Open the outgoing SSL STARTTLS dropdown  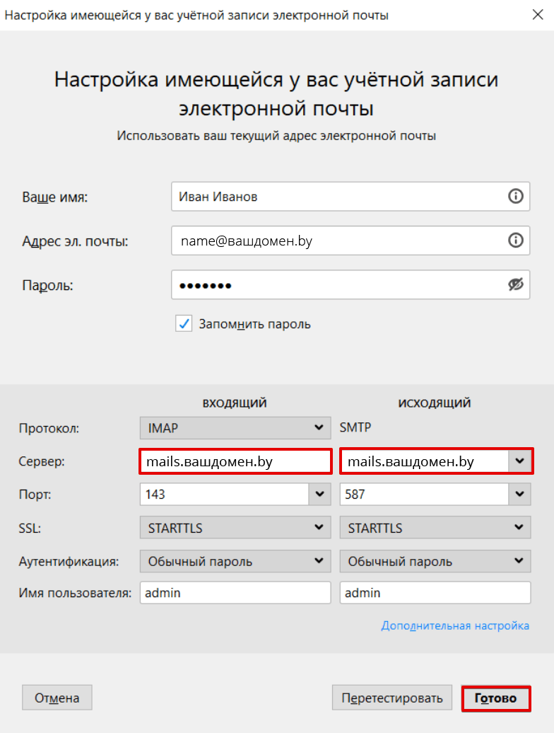435,528
